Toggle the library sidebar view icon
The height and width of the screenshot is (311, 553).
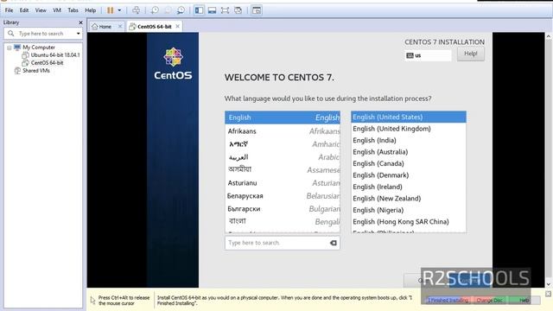pyautogui.click(x=199, y=10)
